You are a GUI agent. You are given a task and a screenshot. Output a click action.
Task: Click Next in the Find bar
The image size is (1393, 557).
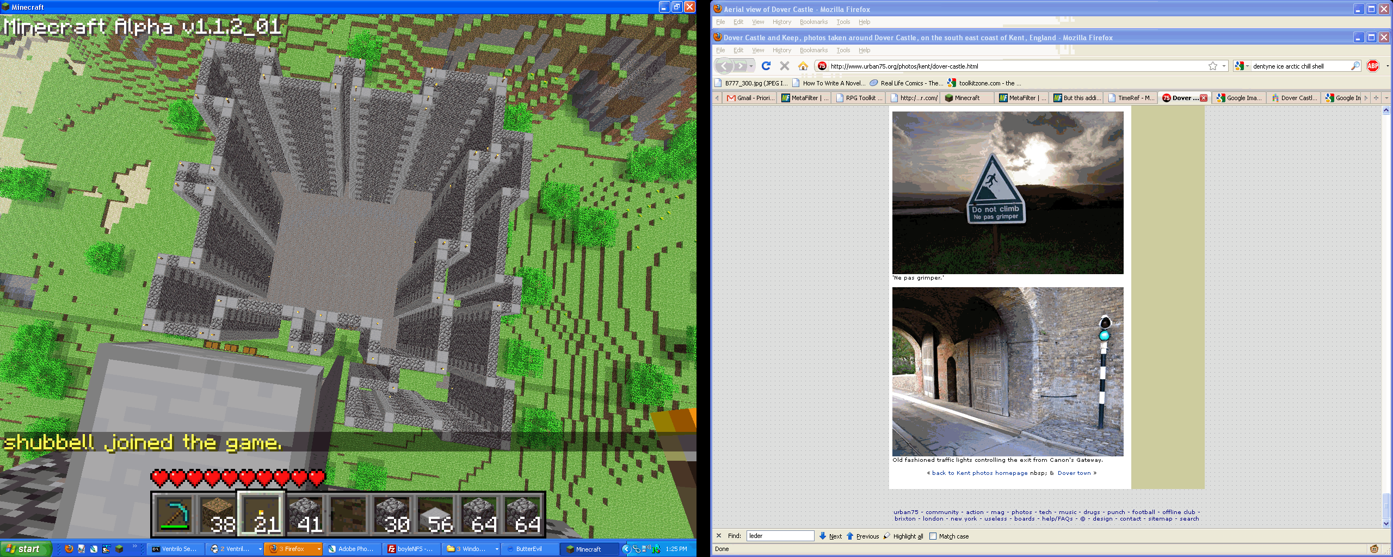[830, 536]
